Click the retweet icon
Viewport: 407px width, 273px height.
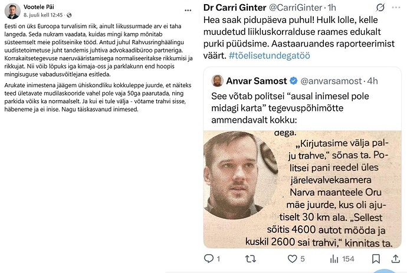click(x=251, y=259)
